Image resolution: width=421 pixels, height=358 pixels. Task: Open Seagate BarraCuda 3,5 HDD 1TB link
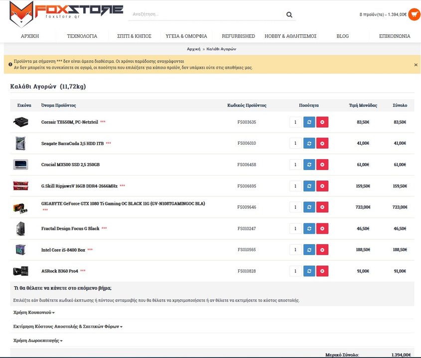(x=73, y=143)
